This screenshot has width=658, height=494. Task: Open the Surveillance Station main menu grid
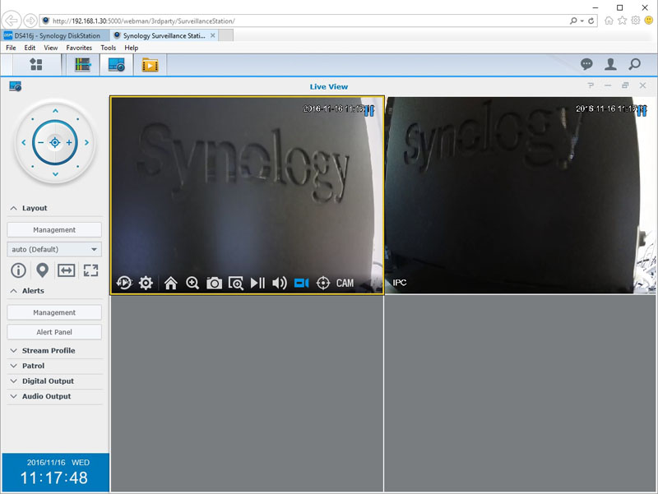tap(36, 65)
